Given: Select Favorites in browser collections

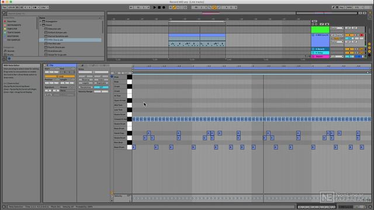Looking at the screenshot, I should click(x=12, y=22).
